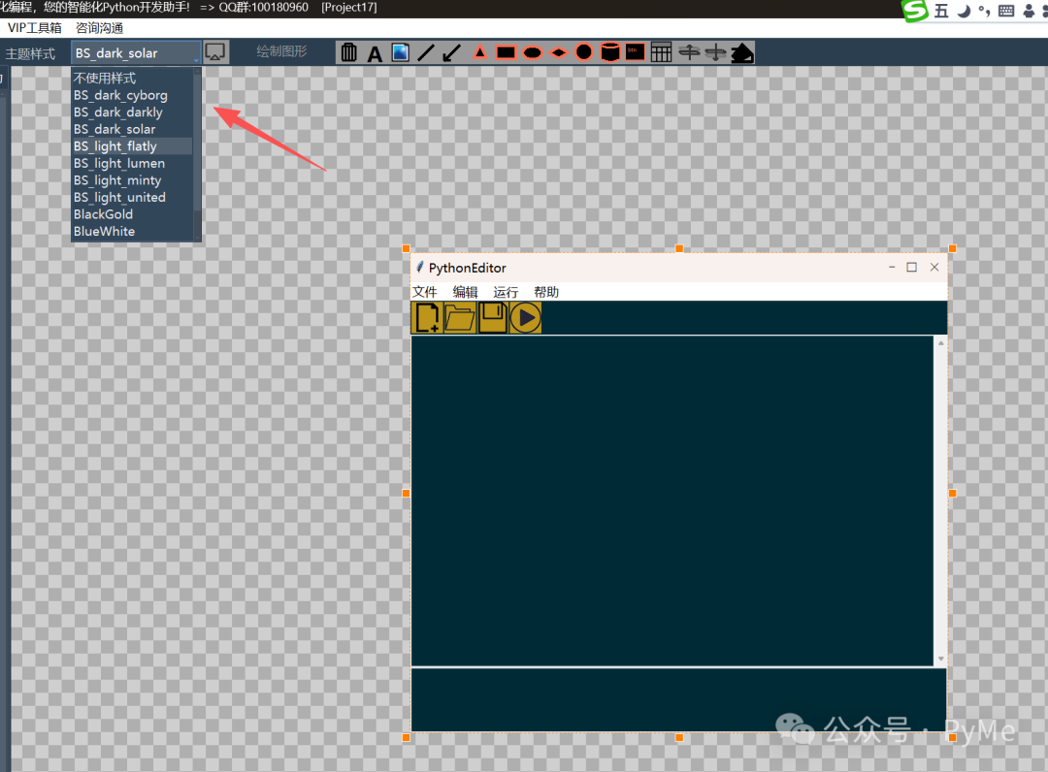Select the arrow line drawing tool
1048x772 pixels.
(452, 52)
